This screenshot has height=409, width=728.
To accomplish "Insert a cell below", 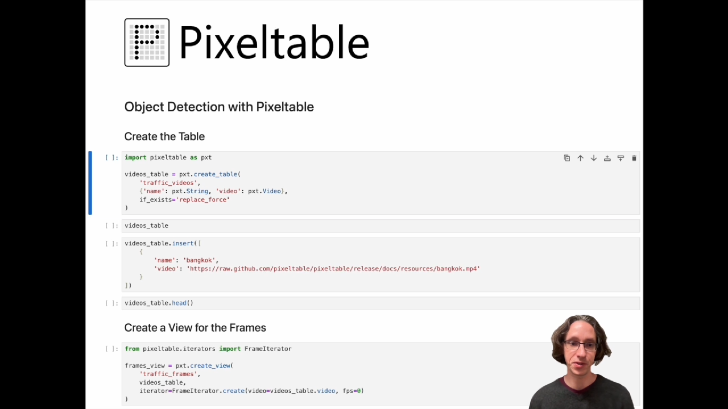I will 621,158.
